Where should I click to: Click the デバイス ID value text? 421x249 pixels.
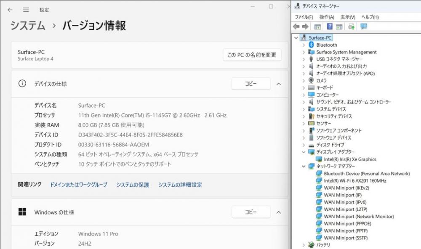pyautogui.click(x=130, y=135)
